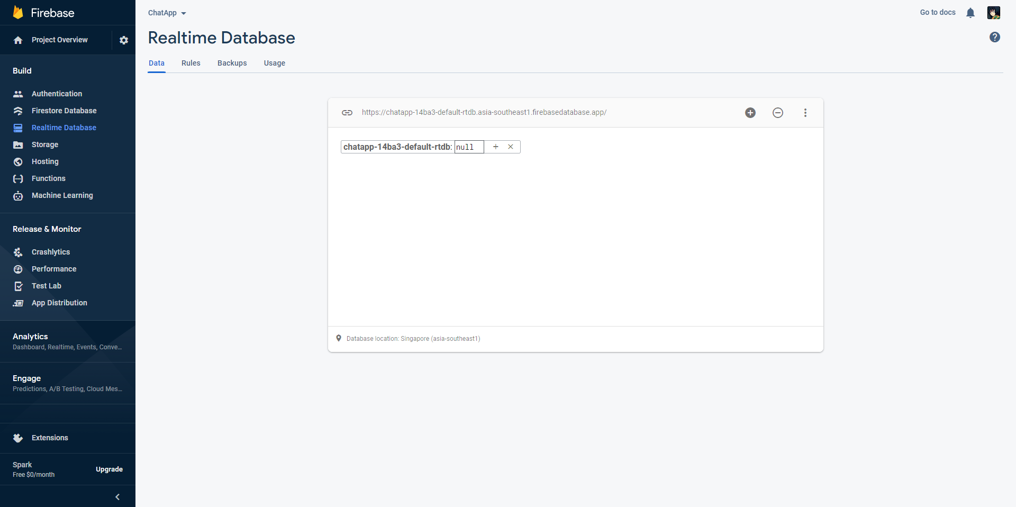Click the database URL text
The image size is (1016, 507).
(x=484, y=112)
